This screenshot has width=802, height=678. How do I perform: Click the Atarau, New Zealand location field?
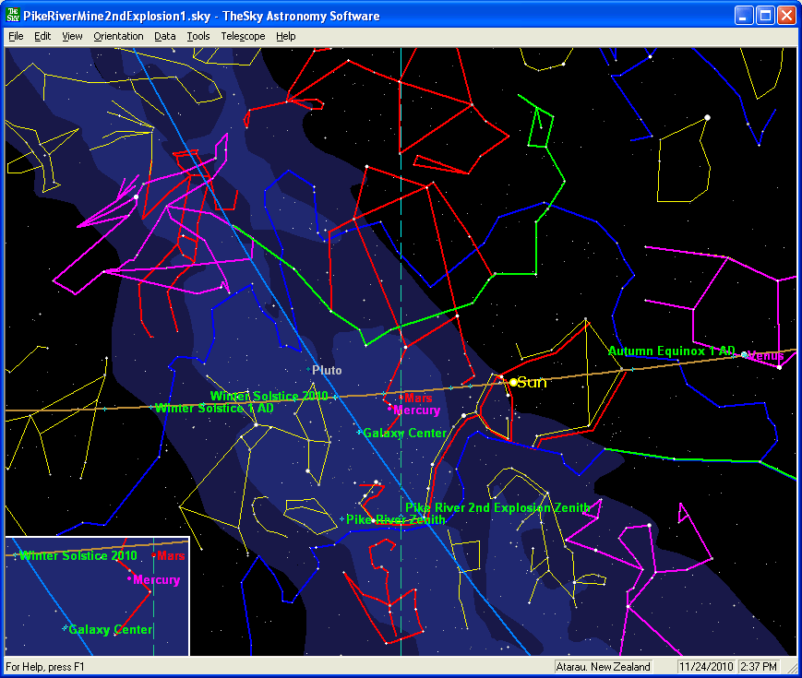tap(604, 667)
